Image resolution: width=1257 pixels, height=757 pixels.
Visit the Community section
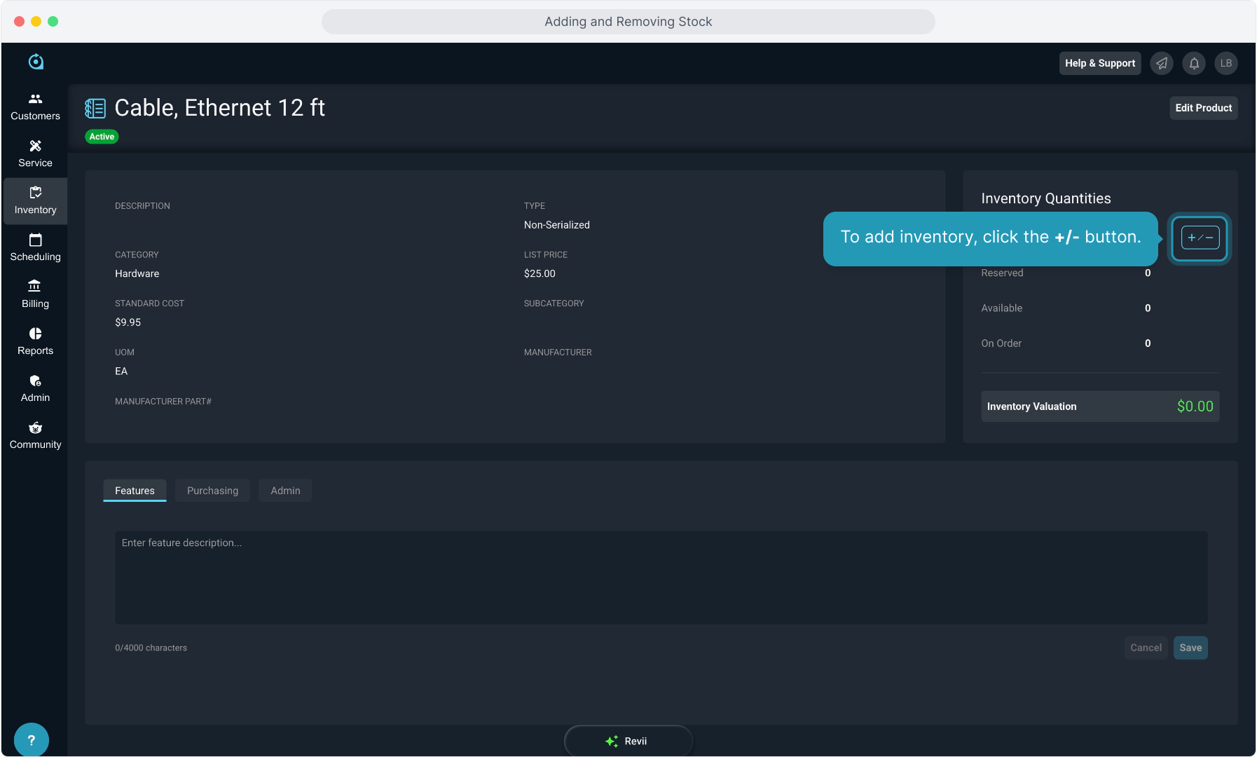click(35, 435)
